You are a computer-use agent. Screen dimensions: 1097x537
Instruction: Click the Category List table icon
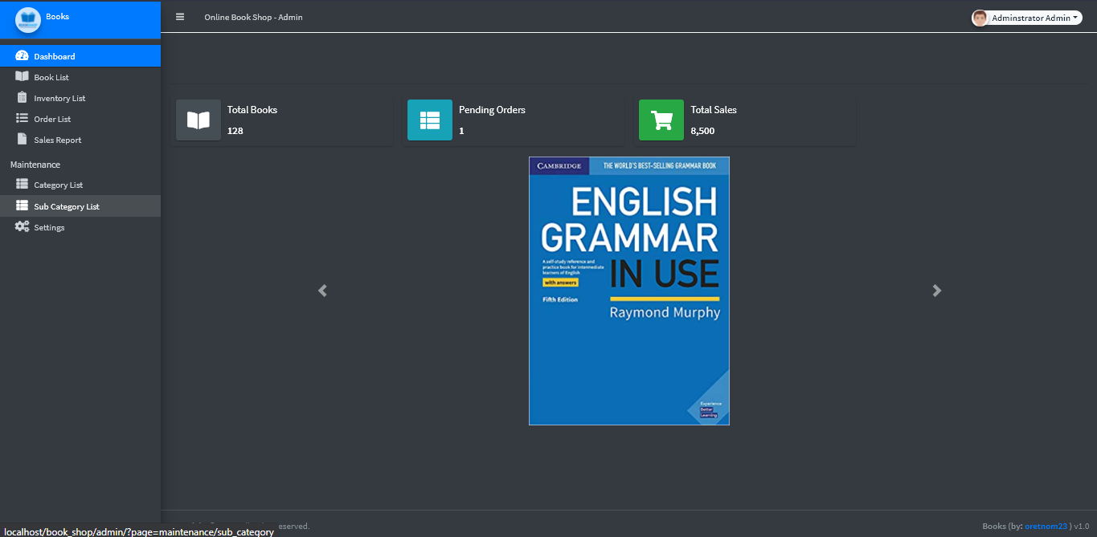(22, 185)
